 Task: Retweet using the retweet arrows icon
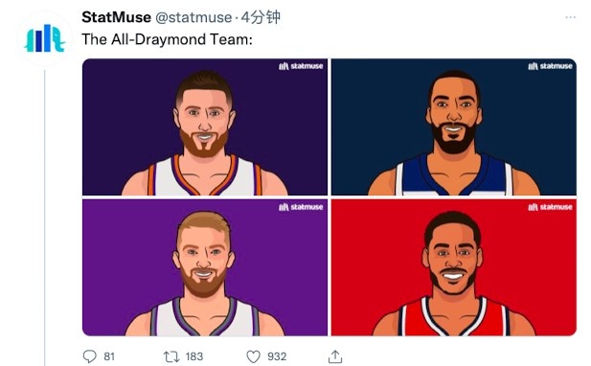(171, 356)
